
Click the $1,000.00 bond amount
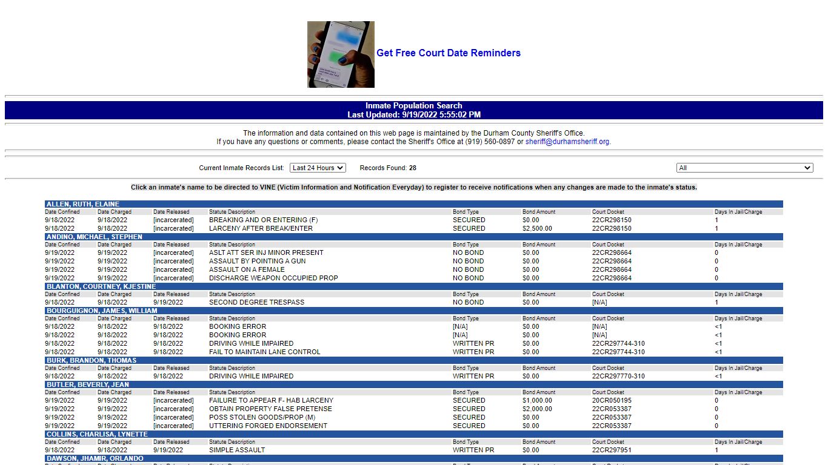537,400
